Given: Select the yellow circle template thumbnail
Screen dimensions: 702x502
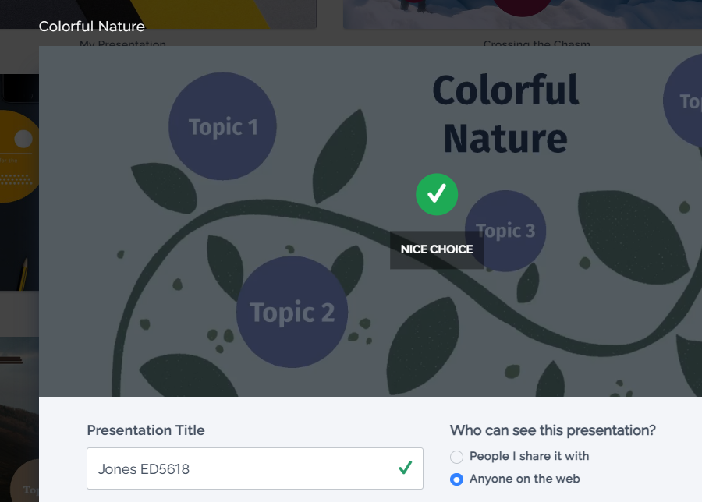Looking at the screenshot, I should 19,156.
